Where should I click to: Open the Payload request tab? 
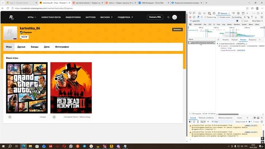click(234, 40)
